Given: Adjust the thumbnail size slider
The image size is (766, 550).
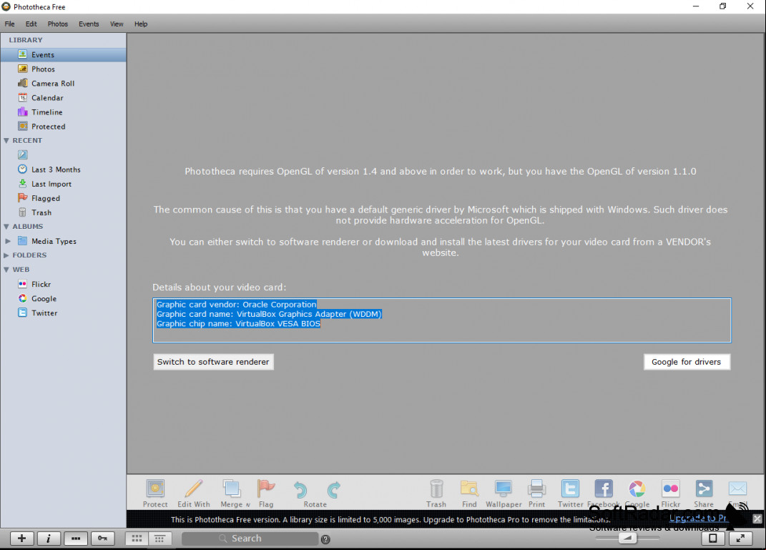Looking at the screenshot, I should [x=627, y=539].
